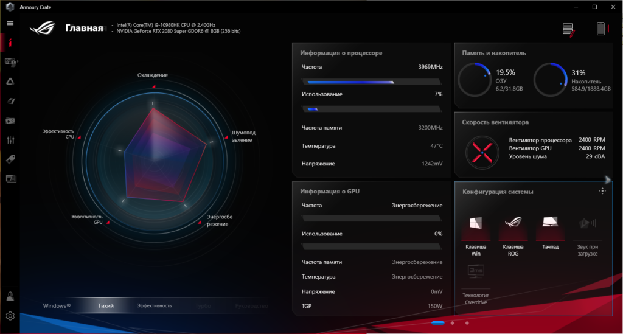Screen dimensions: 623x334
Task: Click the 3969MHz frequency value
Action: pyautogui.click(x=430, y=67)
